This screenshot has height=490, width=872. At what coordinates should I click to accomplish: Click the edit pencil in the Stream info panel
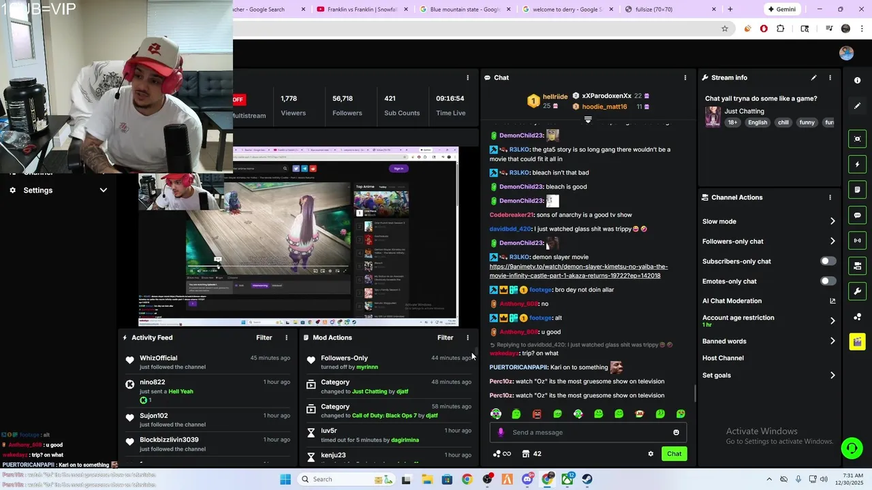(x=813, y=78)
